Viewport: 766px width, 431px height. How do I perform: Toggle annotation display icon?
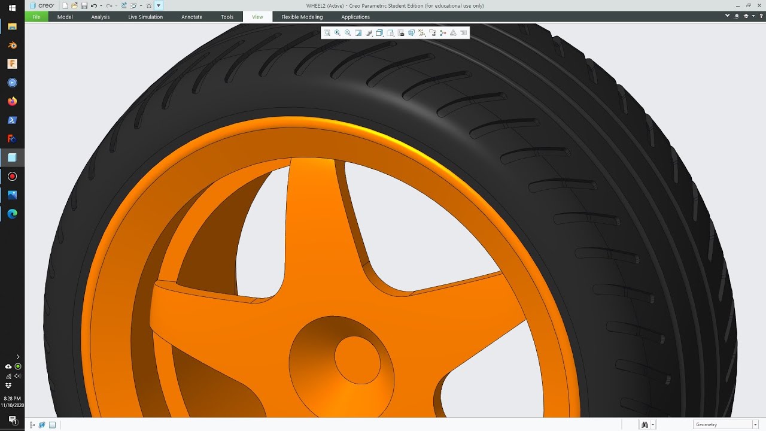pyautogui.click(x=432, y=33)
